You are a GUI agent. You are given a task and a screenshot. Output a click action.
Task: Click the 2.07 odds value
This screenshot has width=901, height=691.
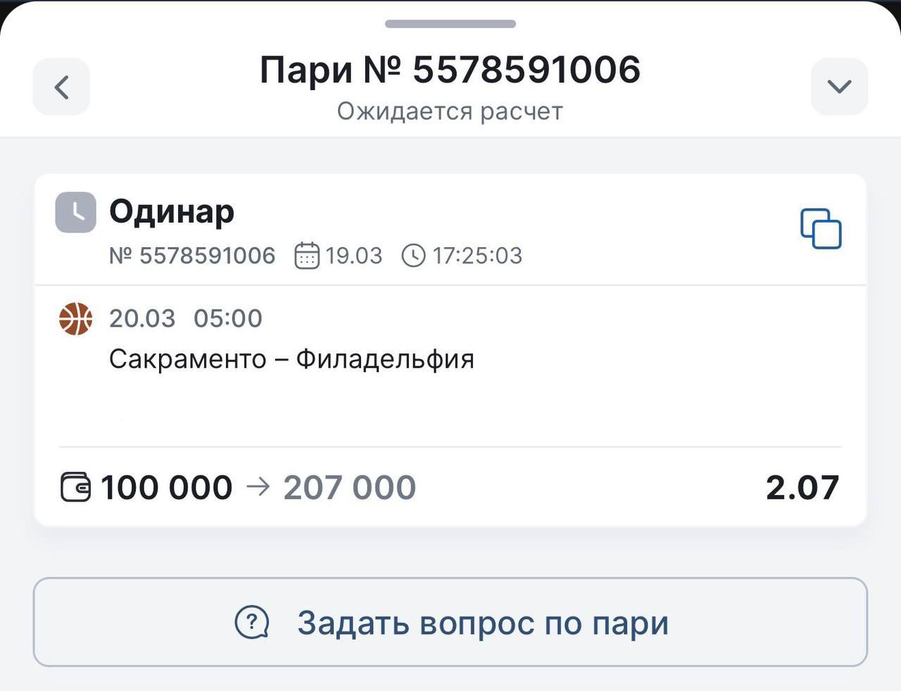[x=802, y=487]
